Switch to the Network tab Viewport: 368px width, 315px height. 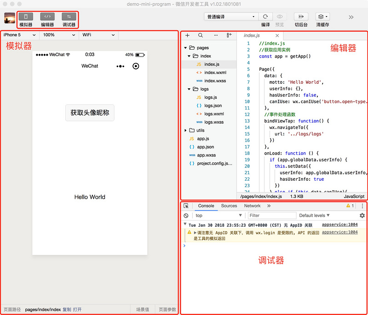pyautogui.click(x=252, y=206)
